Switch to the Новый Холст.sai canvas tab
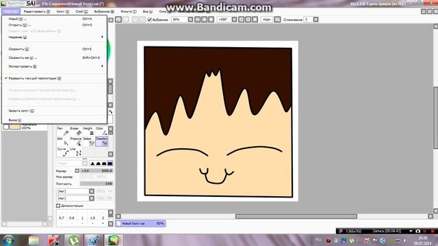The width and height of the screenshot is (438, 246). coord(140,223)
